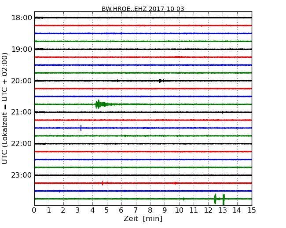Click the x-axis tick label 5

tap(107, 210)
